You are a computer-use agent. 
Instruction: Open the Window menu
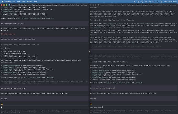29,2
